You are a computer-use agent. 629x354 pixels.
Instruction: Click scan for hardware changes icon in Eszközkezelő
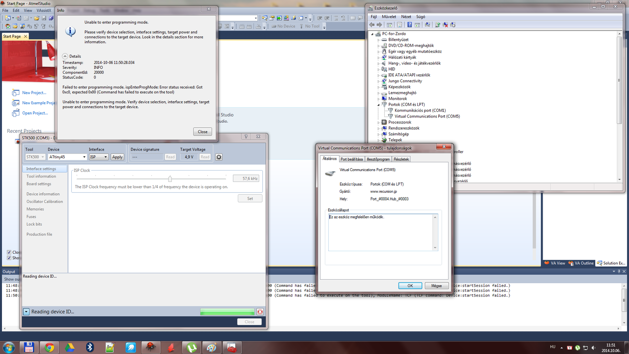[x=427, y=25]
